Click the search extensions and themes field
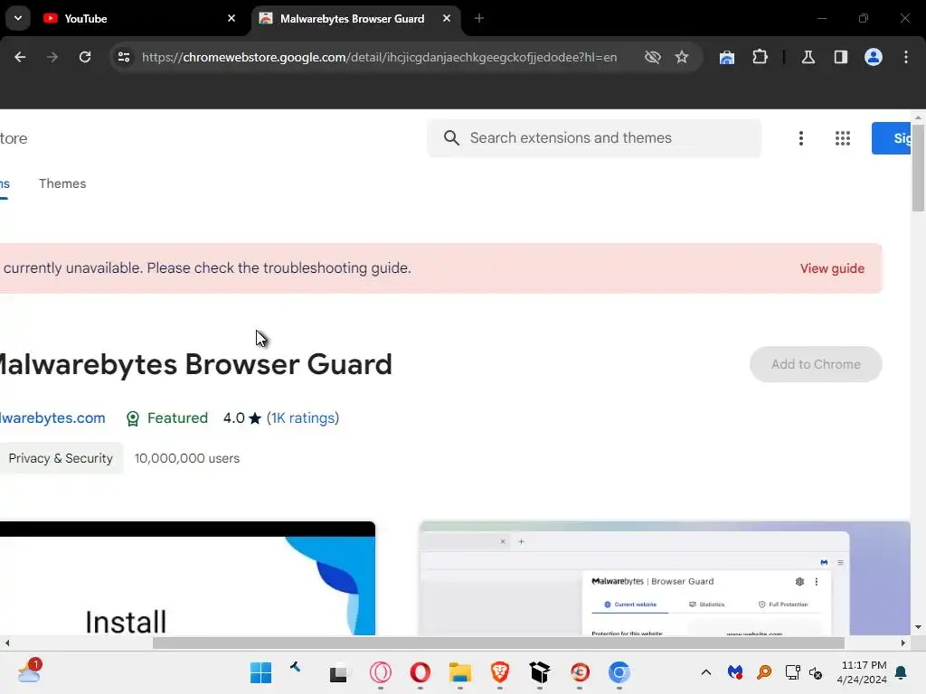 [x=594, y=138]
